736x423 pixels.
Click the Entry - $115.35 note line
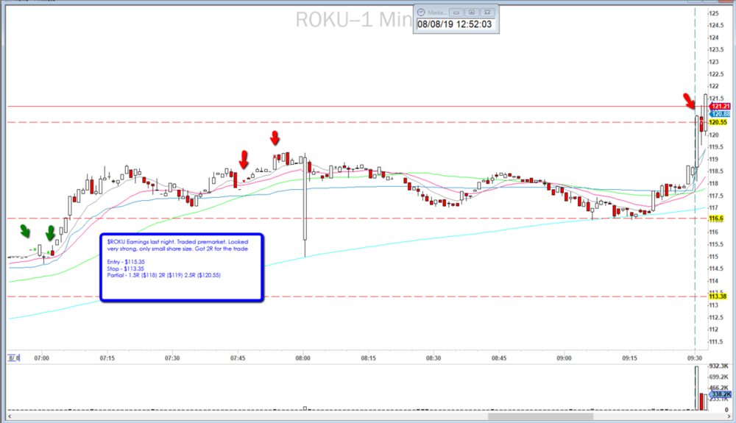pyautogui.click(x=126, y=262)
